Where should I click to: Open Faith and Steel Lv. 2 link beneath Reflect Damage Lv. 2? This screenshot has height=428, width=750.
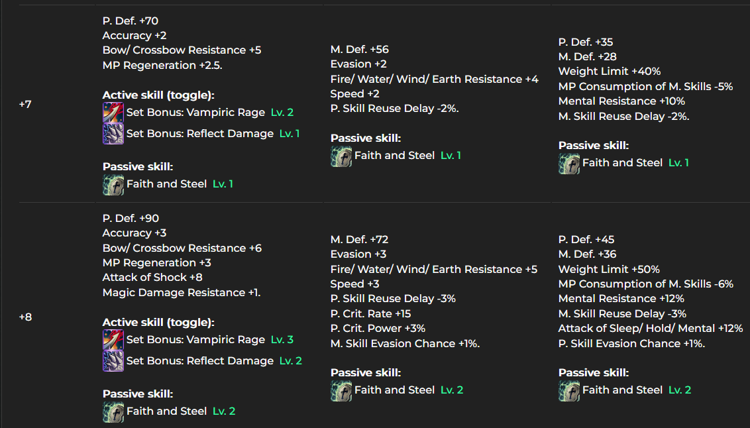tap(166, 411)
